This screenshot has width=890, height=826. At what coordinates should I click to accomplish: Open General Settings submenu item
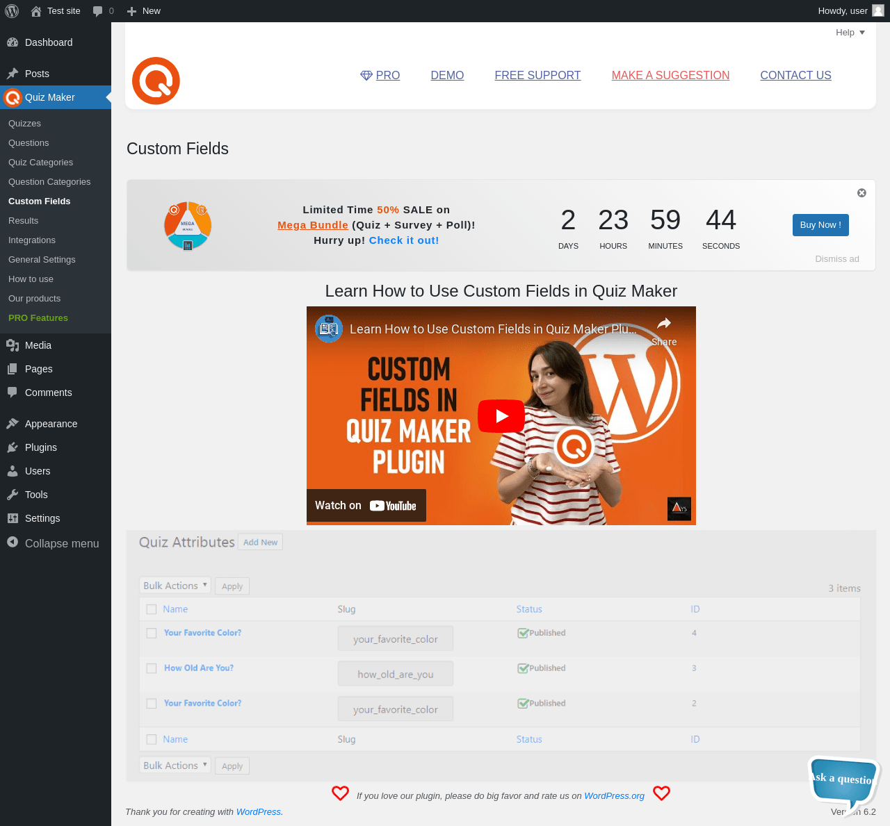(x=42, y=260)
